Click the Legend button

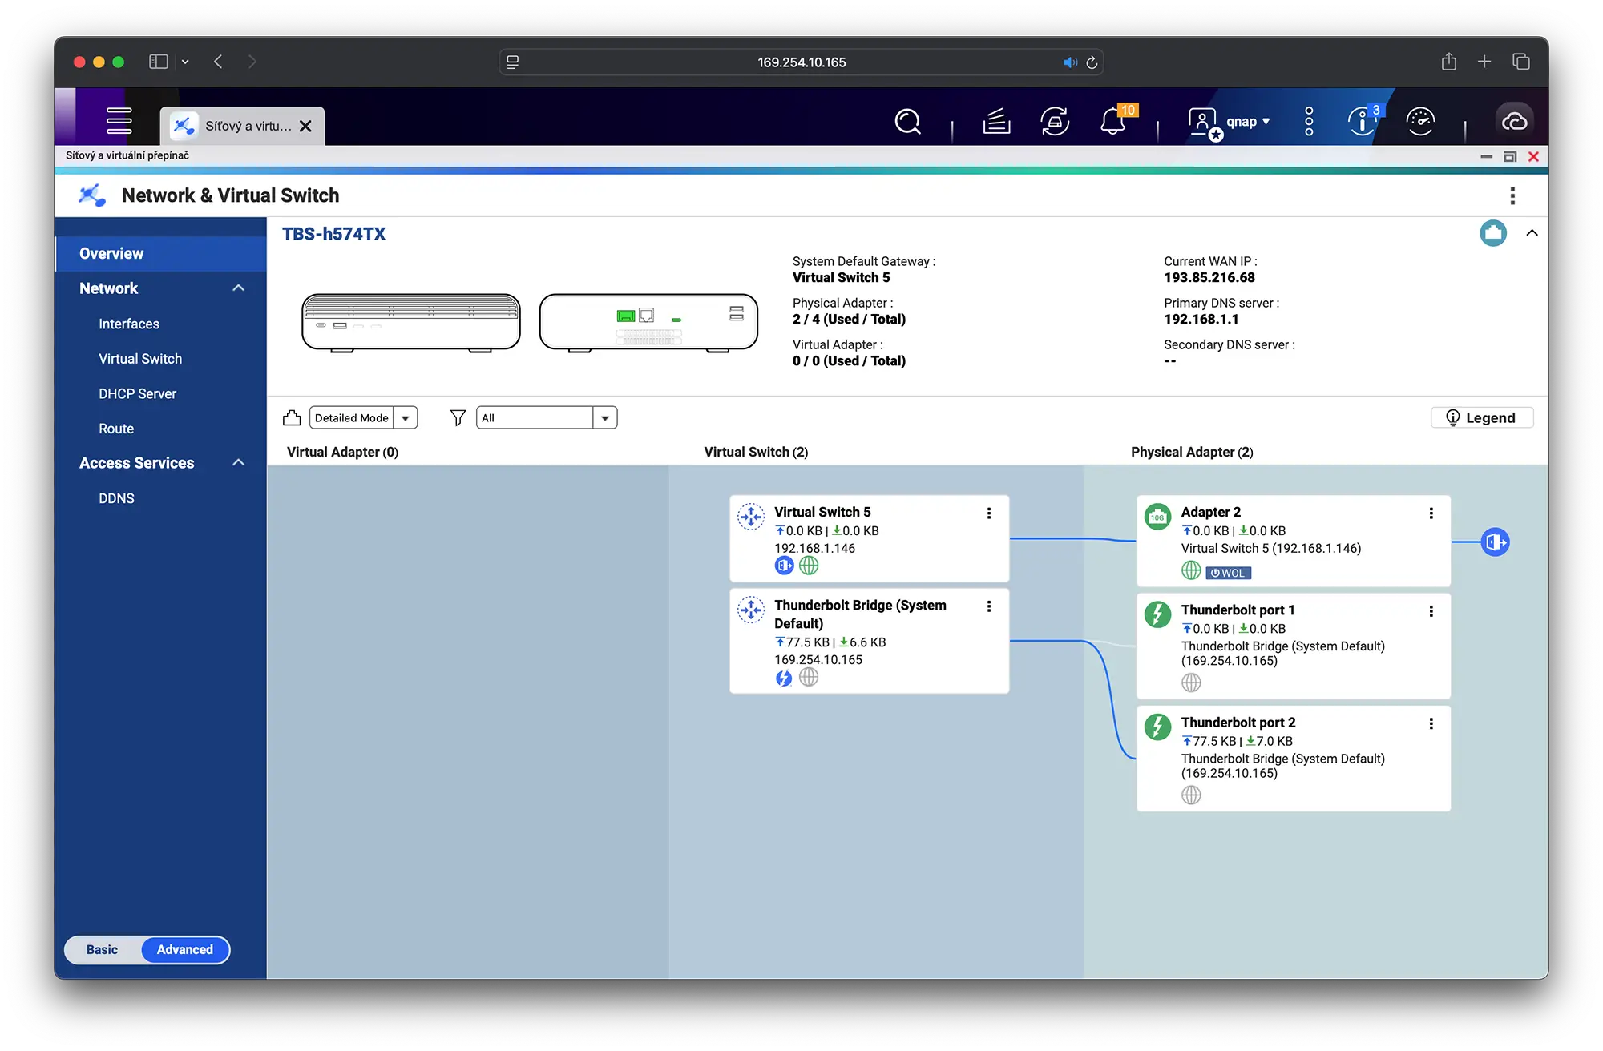(x=1481, y=417)
